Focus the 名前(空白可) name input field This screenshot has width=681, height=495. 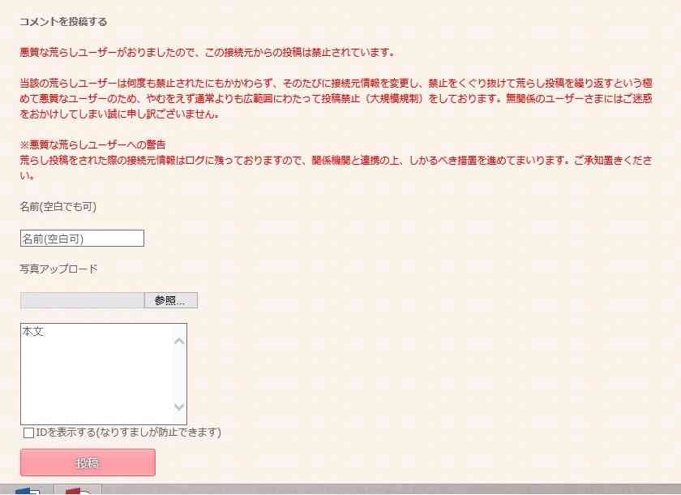click(x=82, y=238)
